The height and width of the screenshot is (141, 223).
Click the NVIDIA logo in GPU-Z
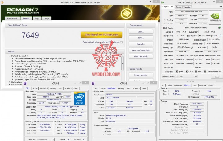(215, 17)
